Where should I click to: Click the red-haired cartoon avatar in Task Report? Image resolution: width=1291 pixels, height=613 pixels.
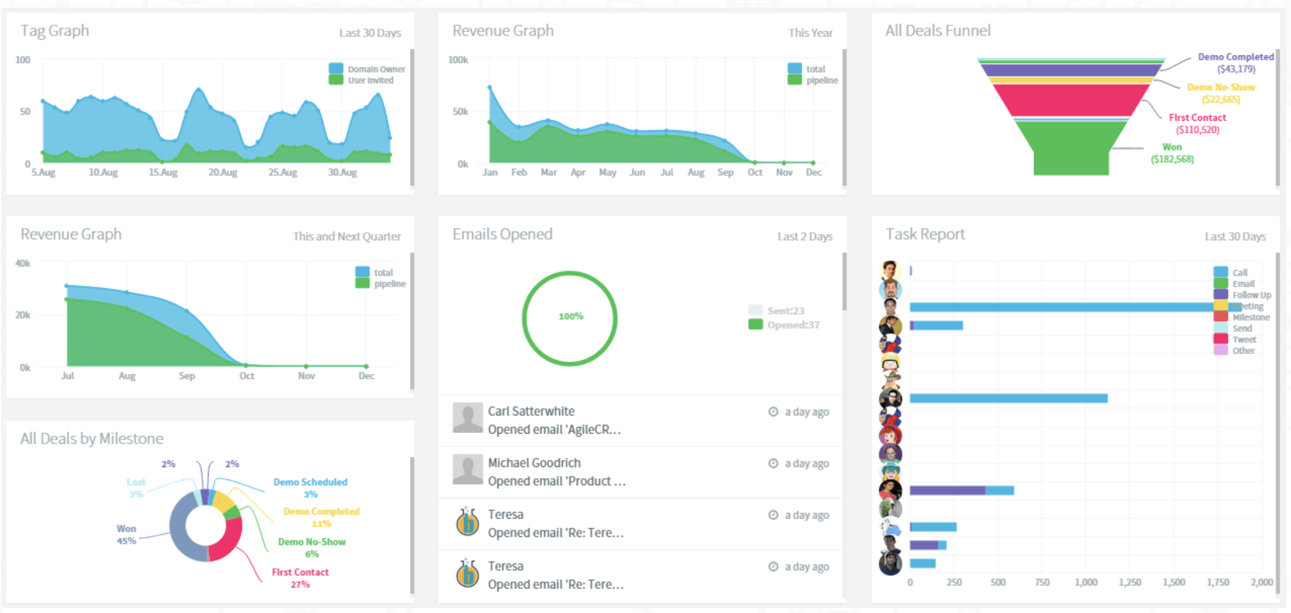pos(890,436)
